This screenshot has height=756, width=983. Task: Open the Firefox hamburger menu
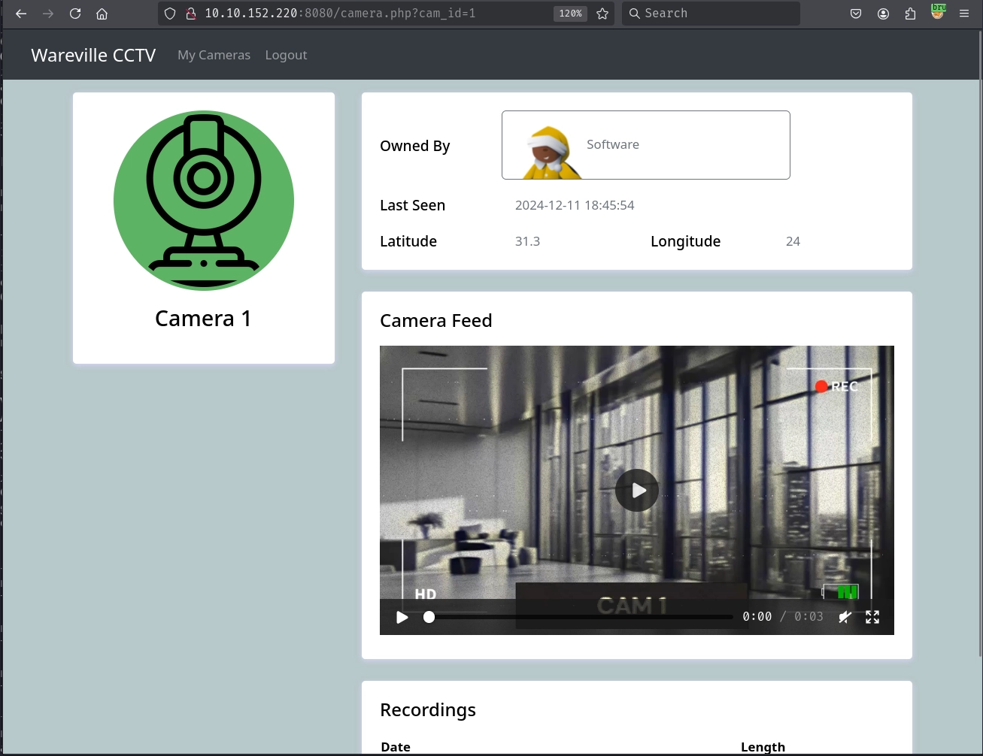pos(964,14)
